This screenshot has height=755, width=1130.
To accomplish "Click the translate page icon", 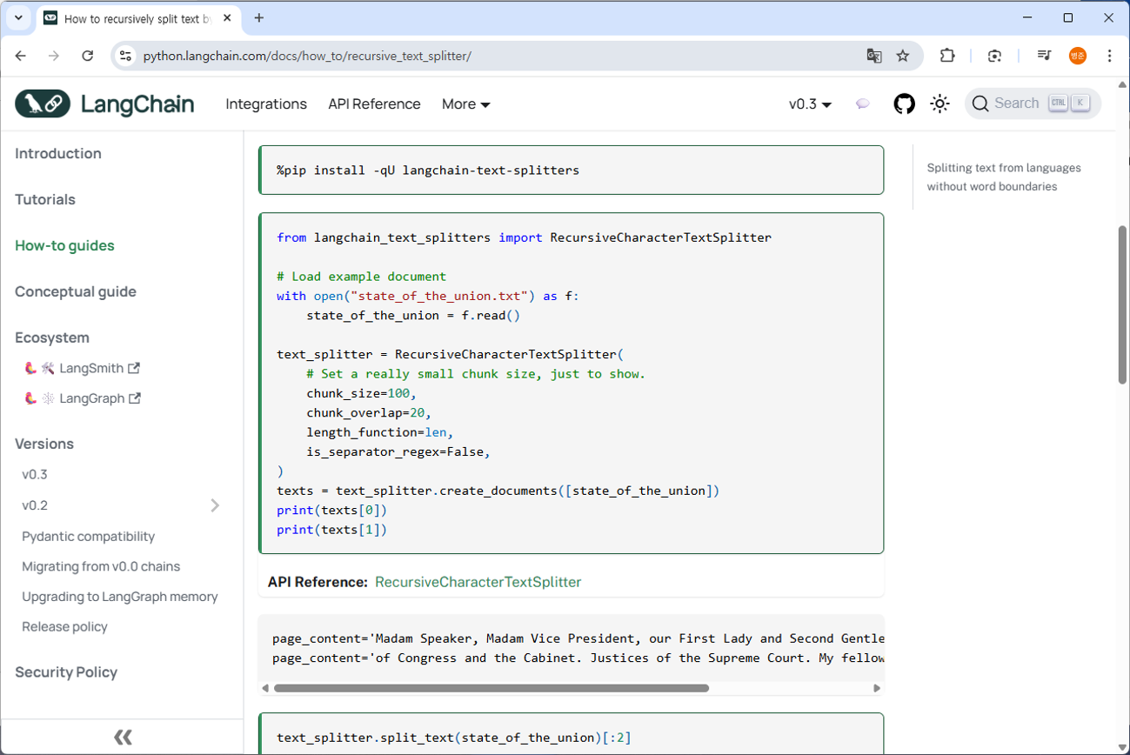I will 874,56.
